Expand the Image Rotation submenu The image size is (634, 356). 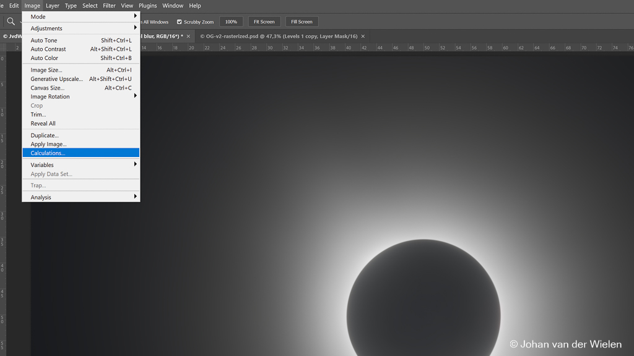pos(81,96)
